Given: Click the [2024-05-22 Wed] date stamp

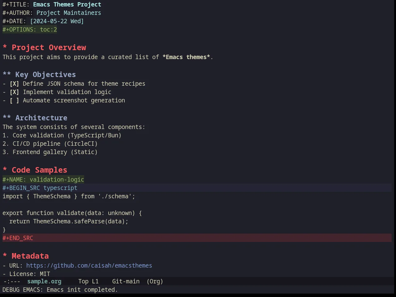Looking at the screenshot, I should coord(57,21).
